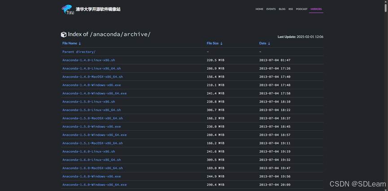Open the HOME nav item

pyautogui.click(x=259, y=9)
